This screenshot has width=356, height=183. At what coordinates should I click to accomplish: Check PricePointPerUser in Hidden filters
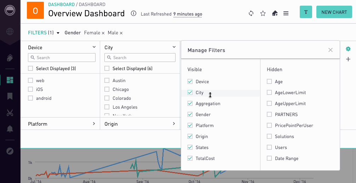[x=269, y=125]
